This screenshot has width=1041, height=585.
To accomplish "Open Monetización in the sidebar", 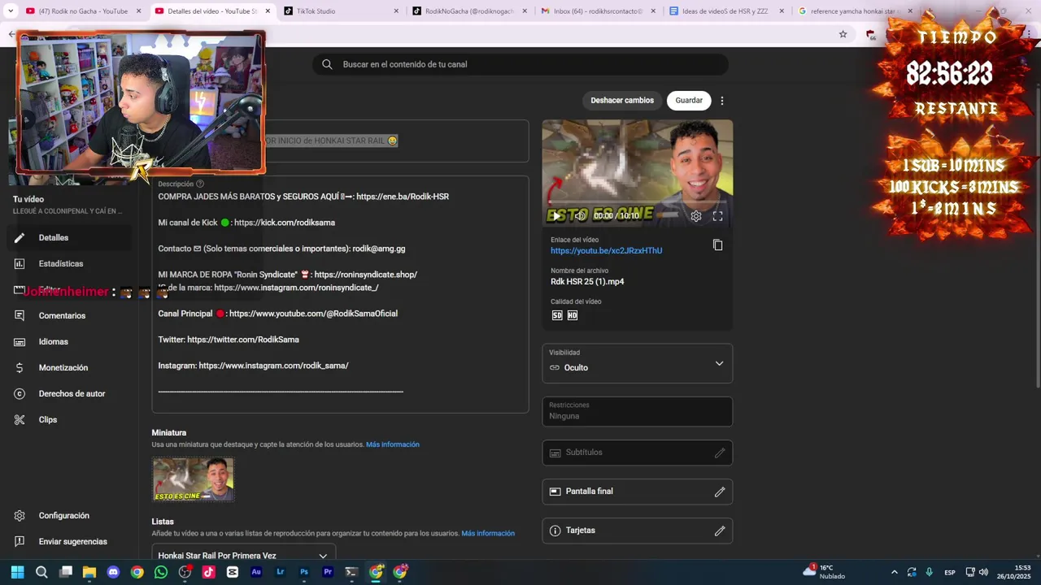I will click(63, 367).
